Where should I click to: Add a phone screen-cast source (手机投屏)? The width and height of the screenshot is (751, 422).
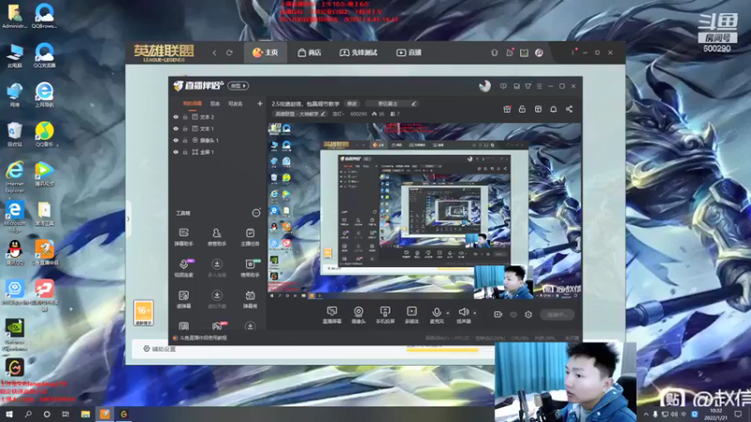pyautogui.click(x=385, y=315)
